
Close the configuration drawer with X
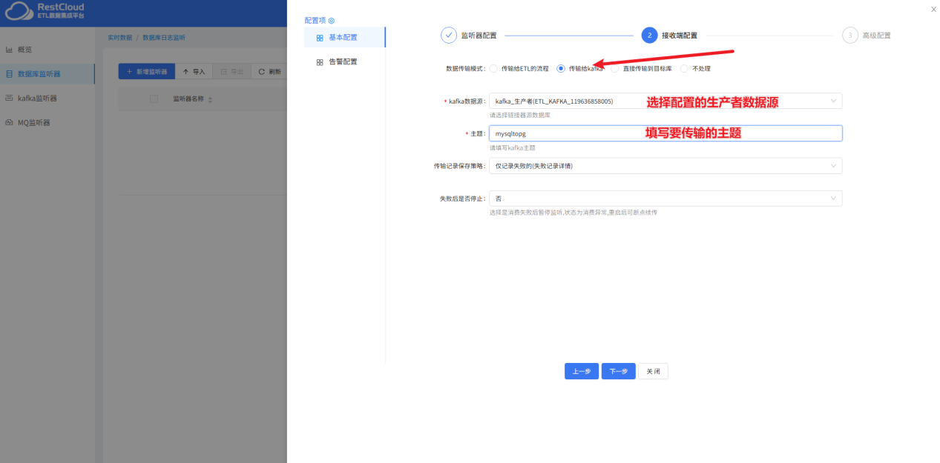coord(933,9)
